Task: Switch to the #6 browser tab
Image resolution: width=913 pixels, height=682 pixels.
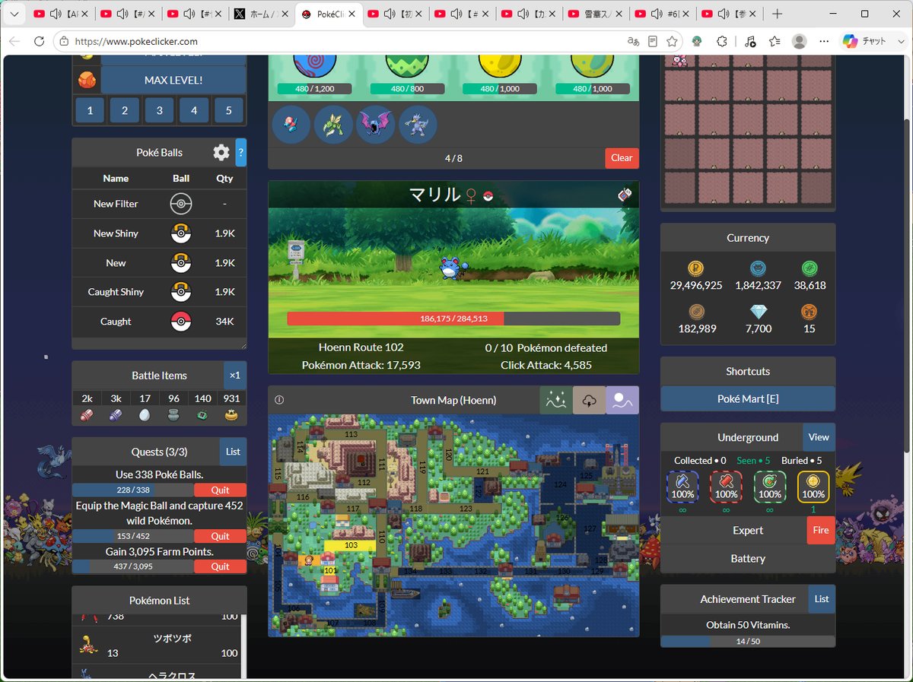Action: pyautogui.click(x=663, y=14)
